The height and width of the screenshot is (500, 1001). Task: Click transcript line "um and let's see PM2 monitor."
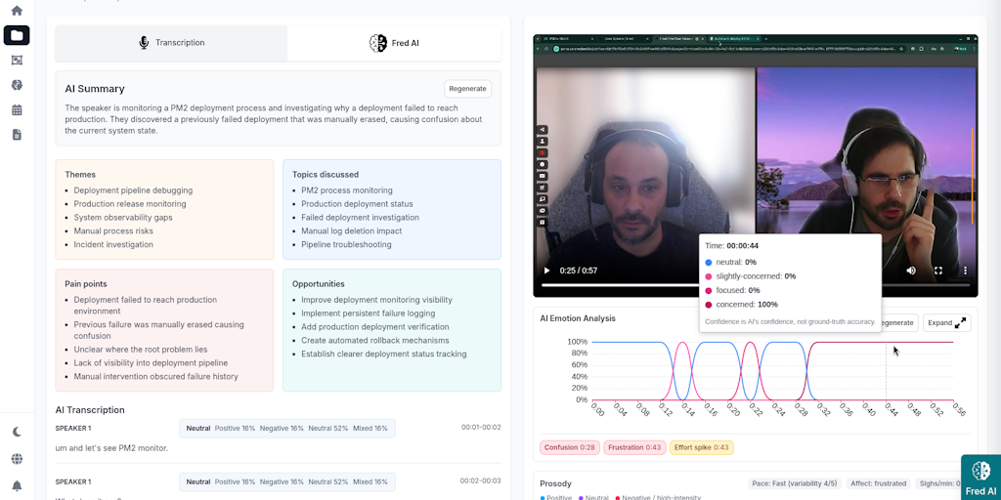tap(111, 448)
